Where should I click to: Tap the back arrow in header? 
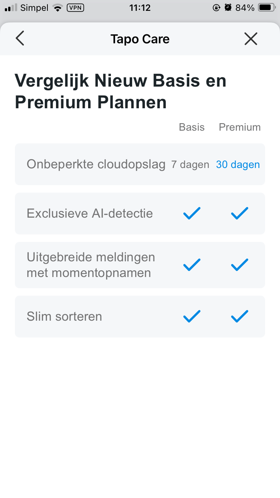click(20, 39)
